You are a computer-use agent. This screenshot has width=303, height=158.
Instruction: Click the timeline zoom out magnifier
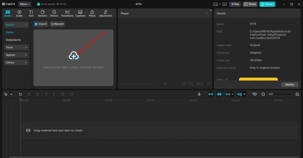(x=263, y=94)
